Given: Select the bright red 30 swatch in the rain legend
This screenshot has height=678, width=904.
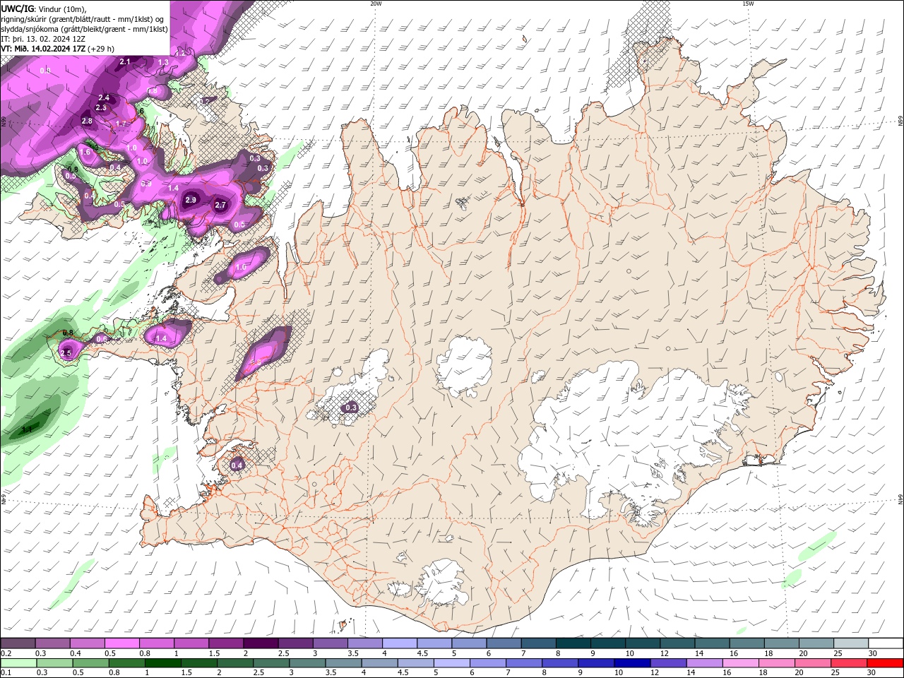Looking at the screenshot, I should pos(885,663).
